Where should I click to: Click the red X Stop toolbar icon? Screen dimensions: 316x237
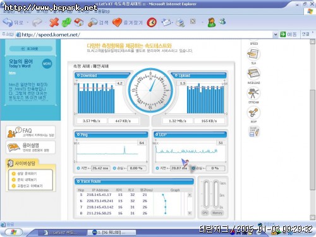pyautogui.click(x=54, y=22)
